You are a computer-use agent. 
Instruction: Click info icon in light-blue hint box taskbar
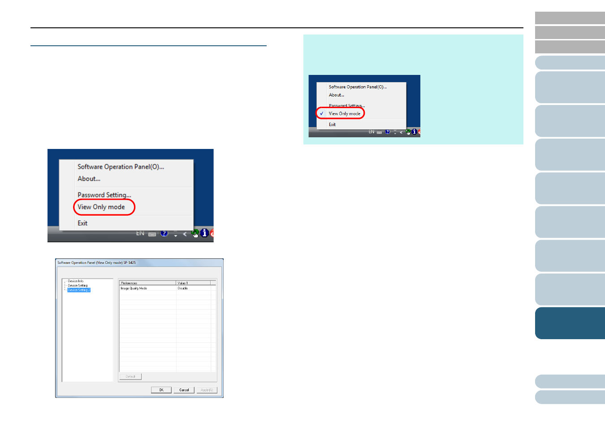tap(414, 132)
